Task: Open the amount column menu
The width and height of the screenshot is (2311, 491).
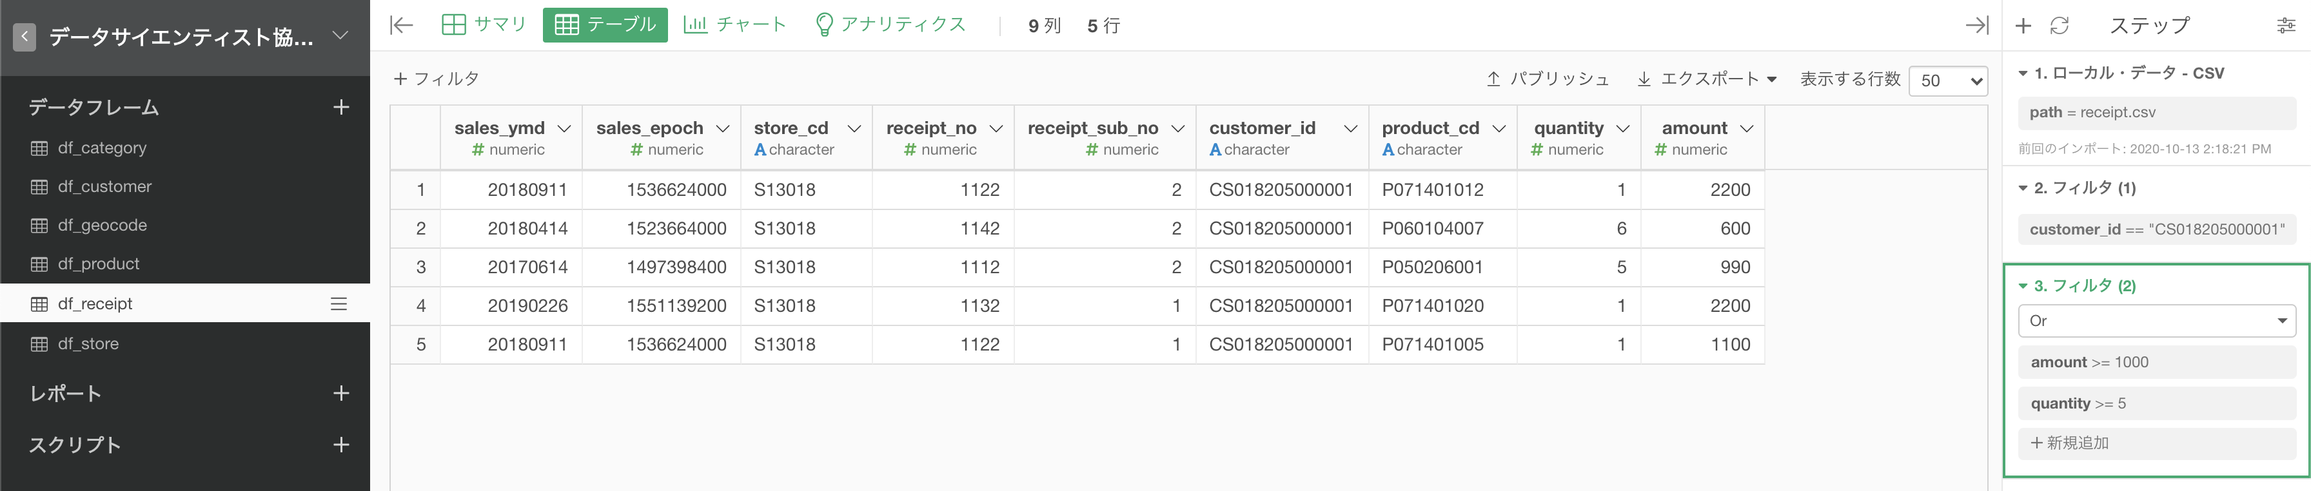Action: 1747,129
